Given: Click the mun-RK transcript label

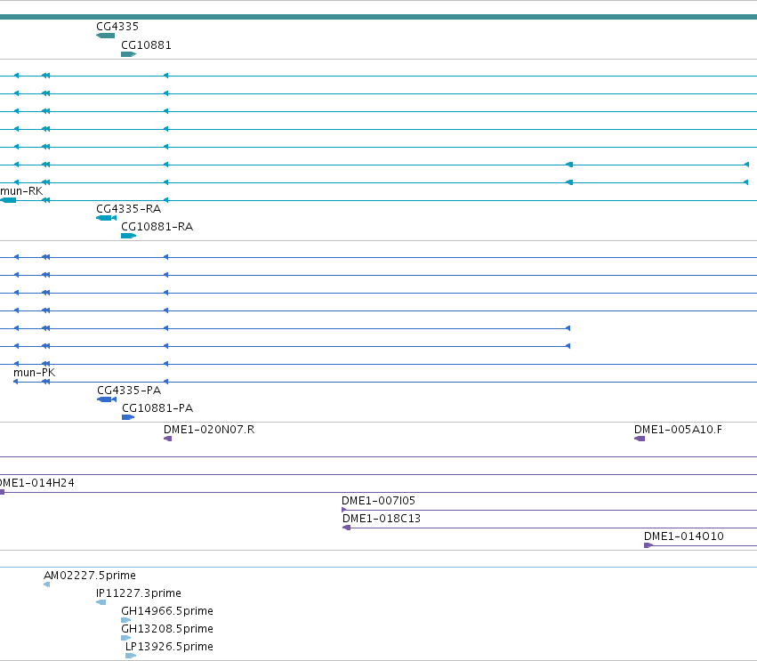Looking at the screenshot, I should pos(21,191).
